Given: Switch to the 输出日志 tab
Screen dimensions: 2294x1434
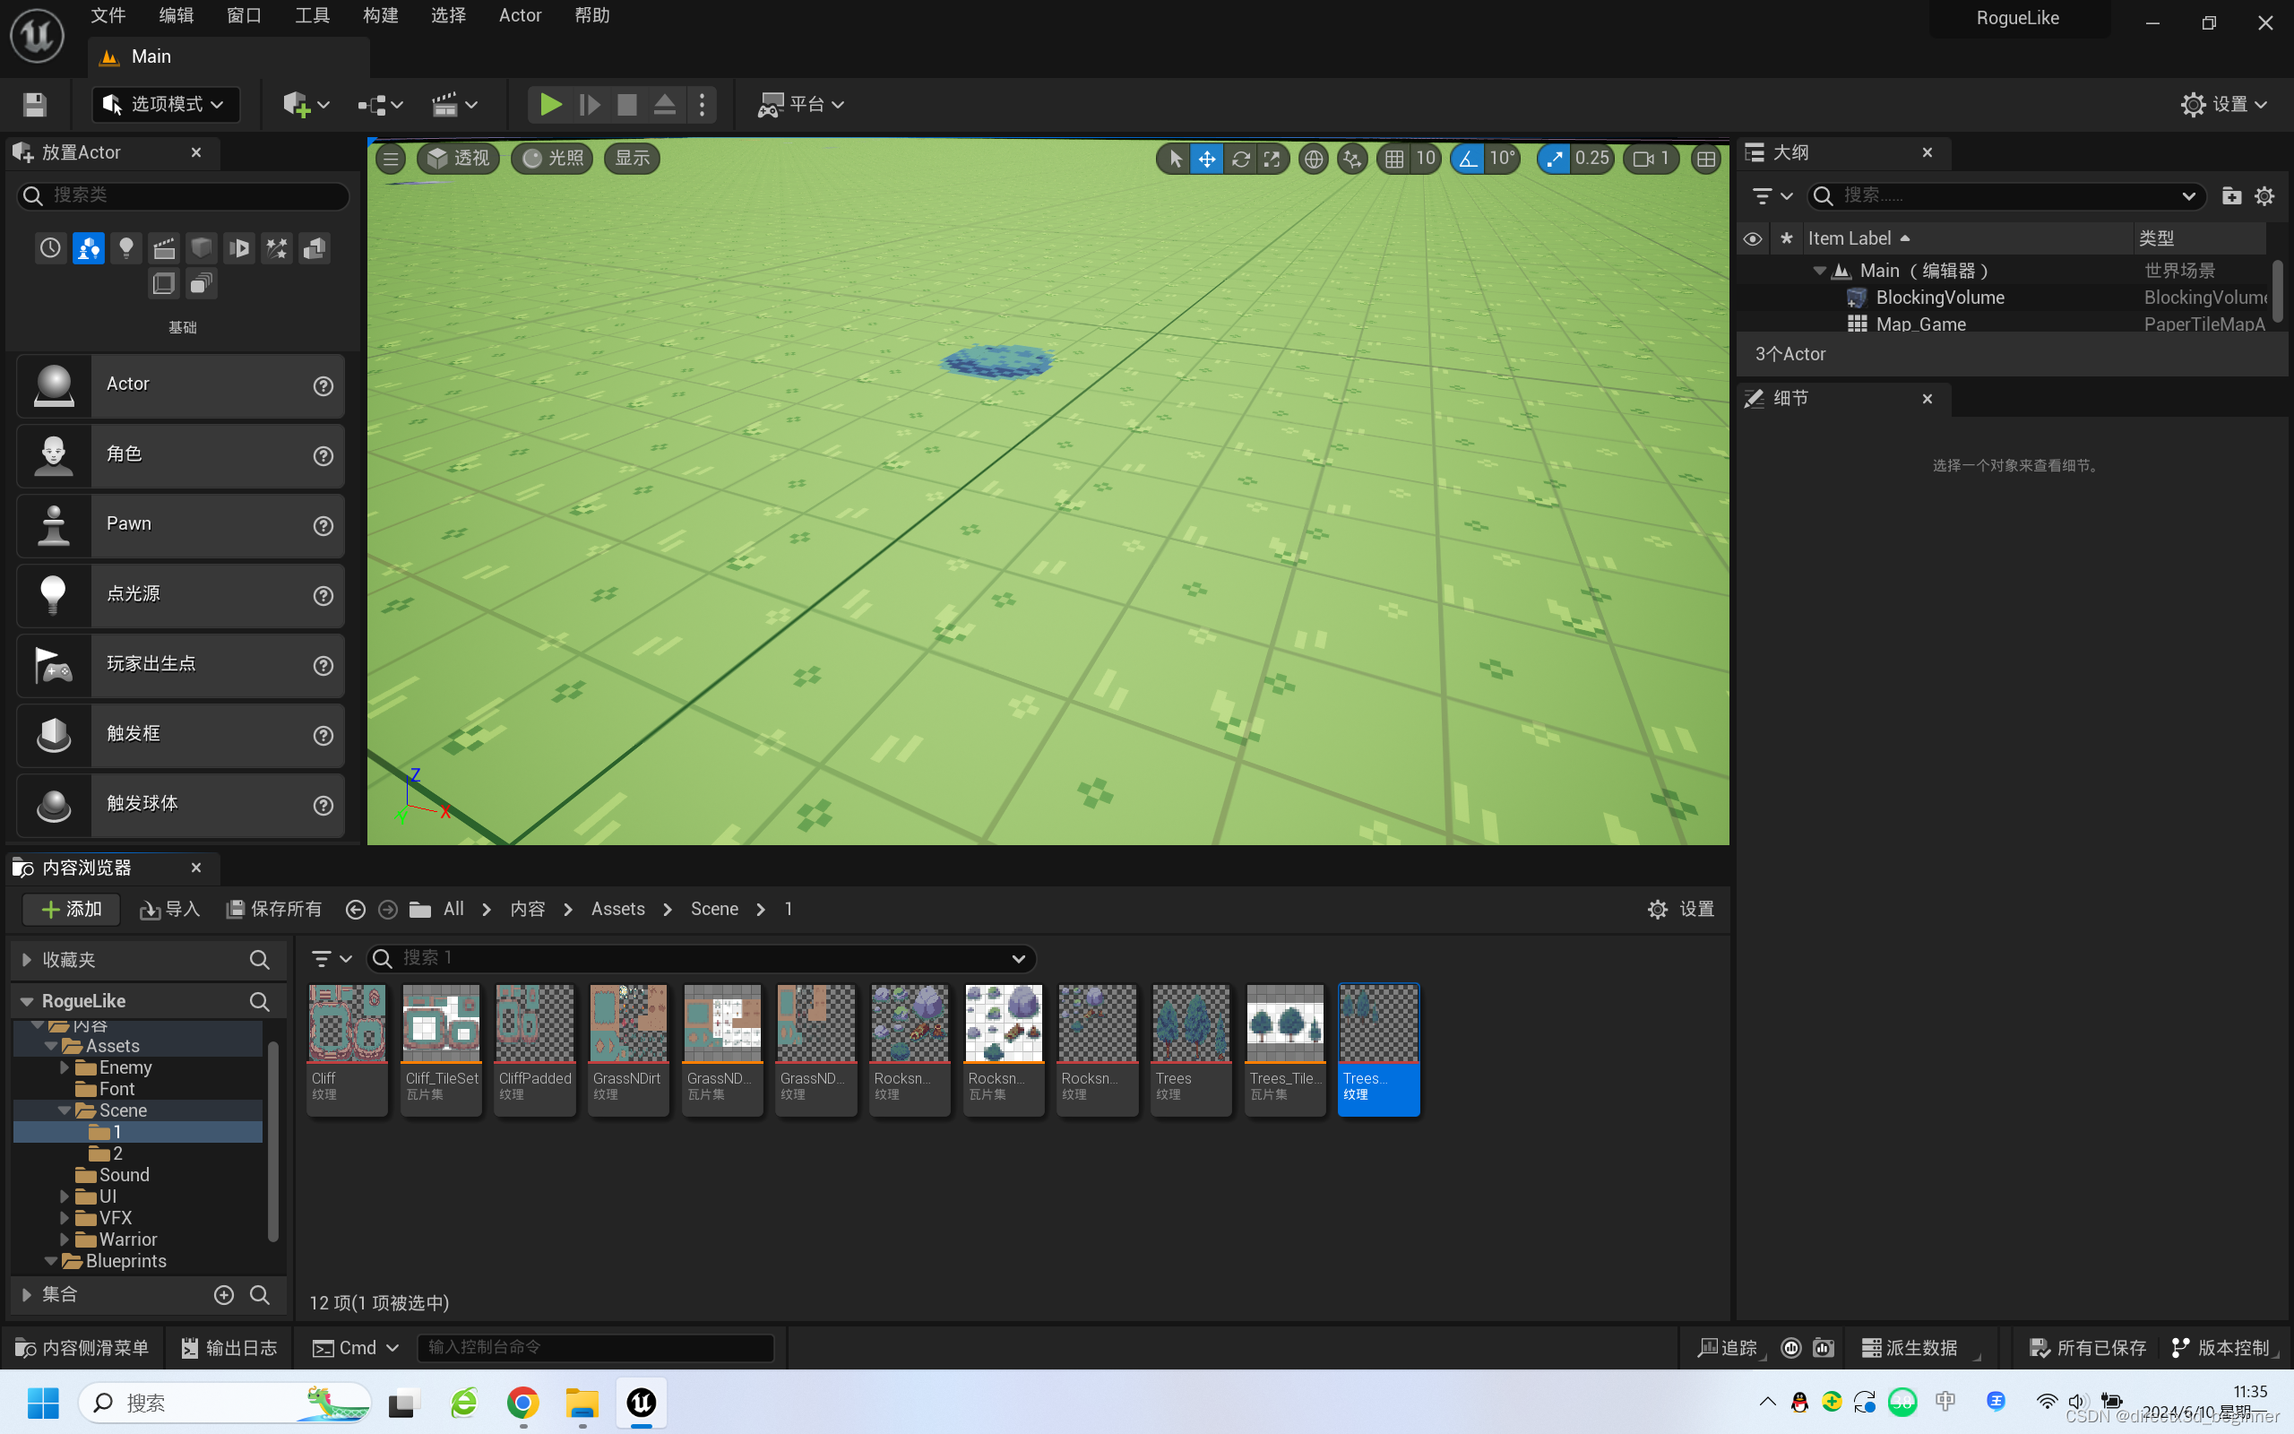Looking at the screenshot, I should point(229,1348).
